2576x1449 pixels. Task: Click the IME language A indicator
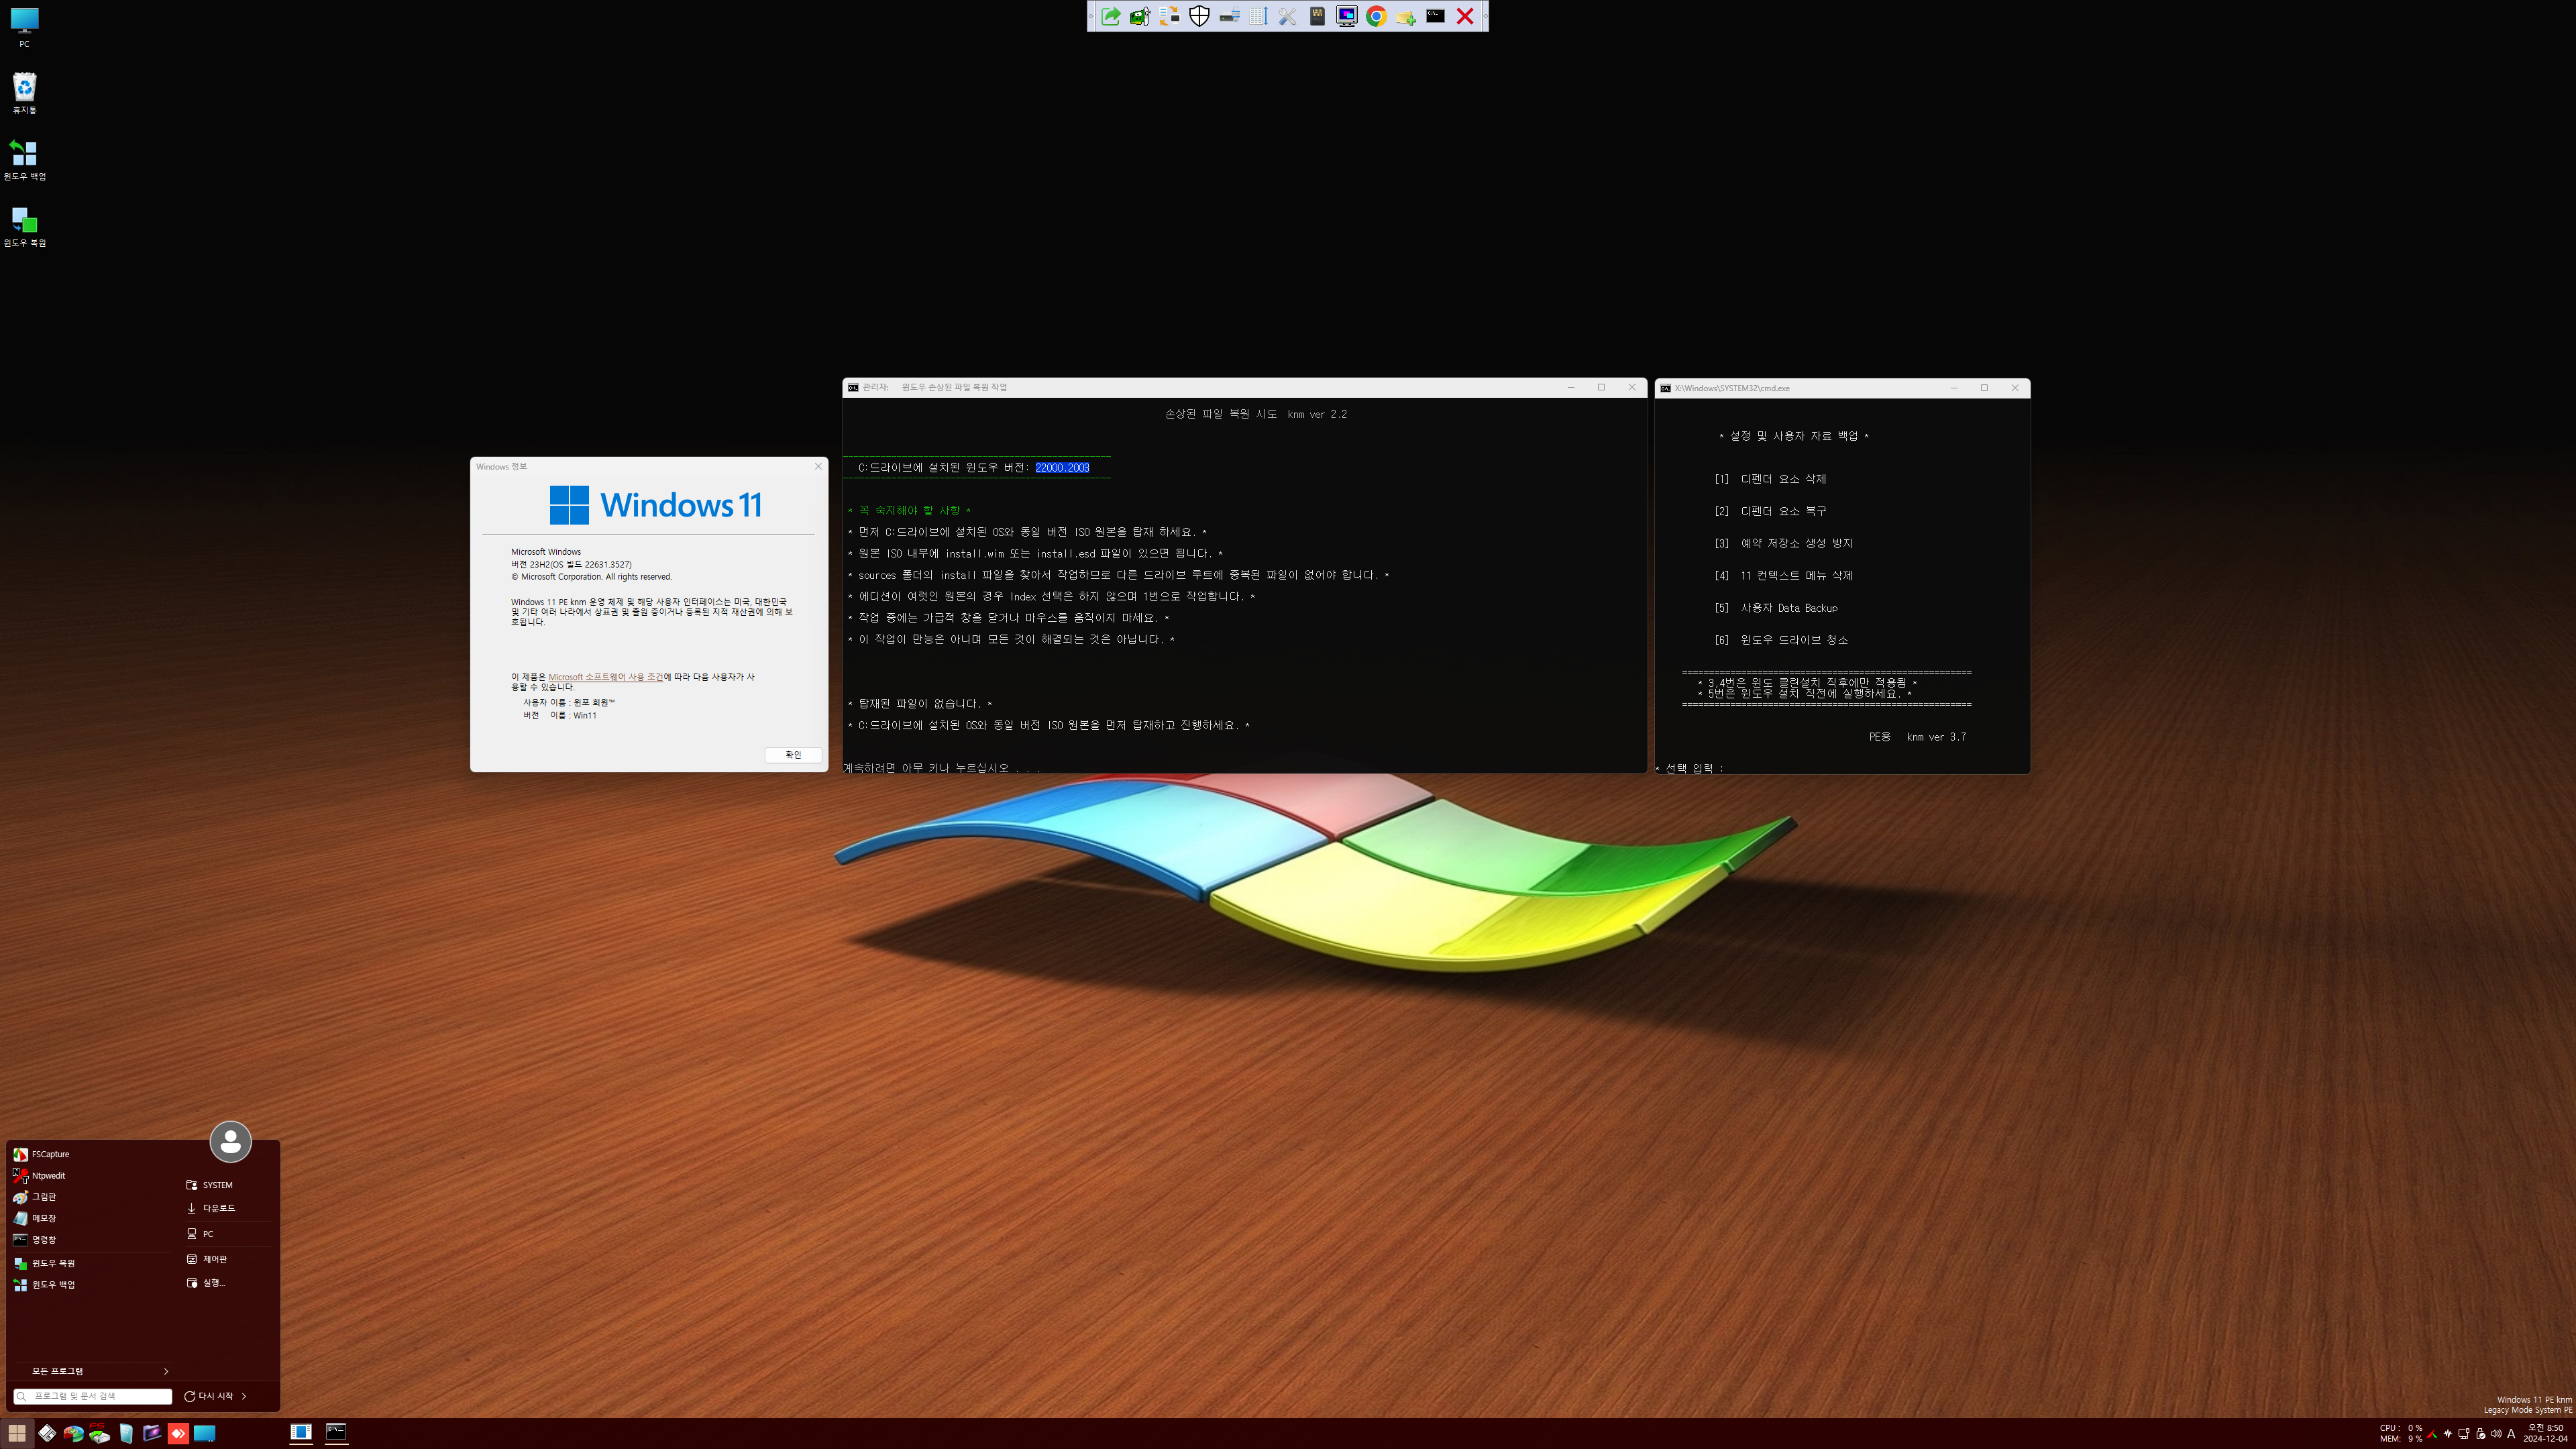(2511, 1433)
